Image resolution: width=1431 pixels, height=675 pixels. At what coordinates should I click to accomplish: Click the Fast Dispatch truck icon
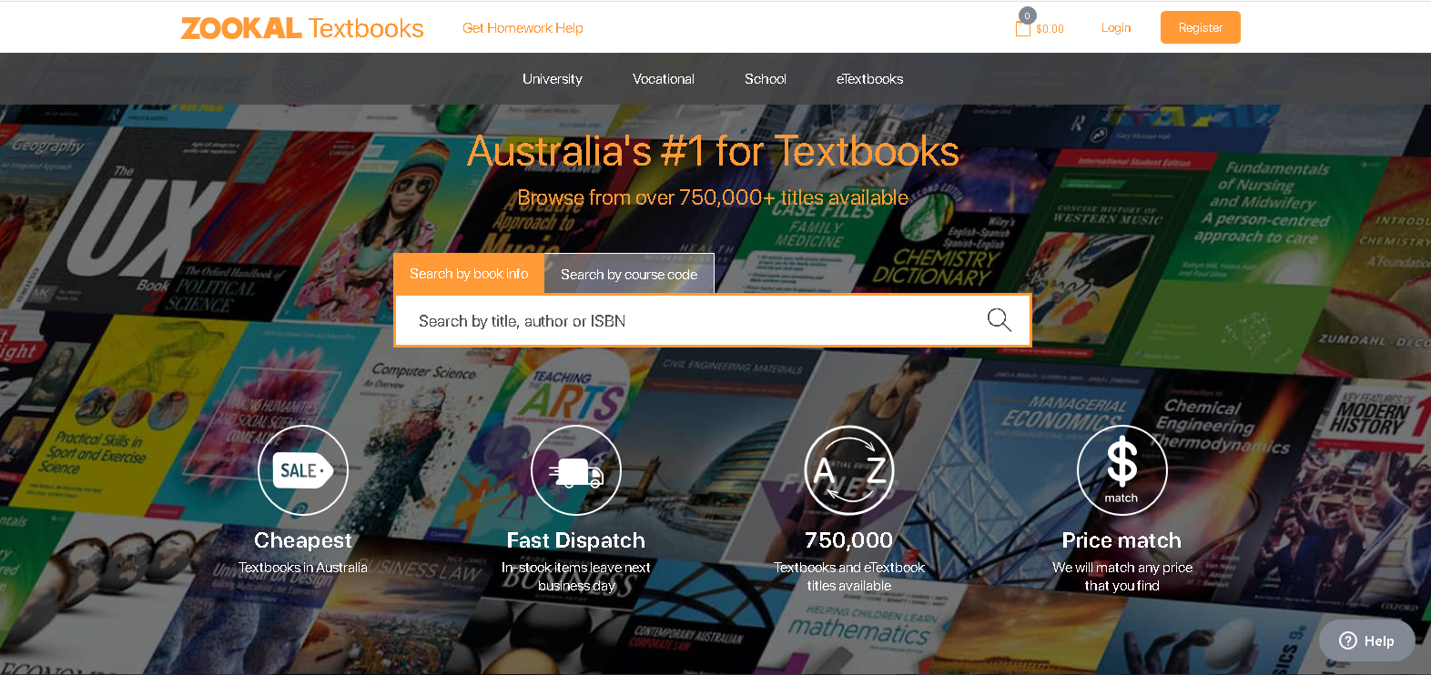[x=576, y=470]
